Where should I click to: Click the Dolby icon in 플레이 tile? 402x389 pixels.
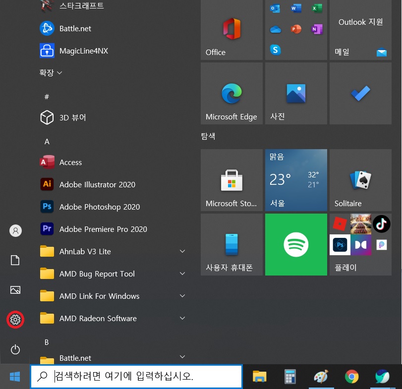tap(361, 245)
